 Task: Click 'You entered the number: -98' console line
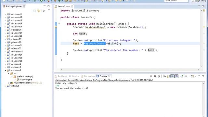71,88
